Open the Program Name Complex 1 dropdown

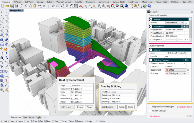[x=175, y=63]
